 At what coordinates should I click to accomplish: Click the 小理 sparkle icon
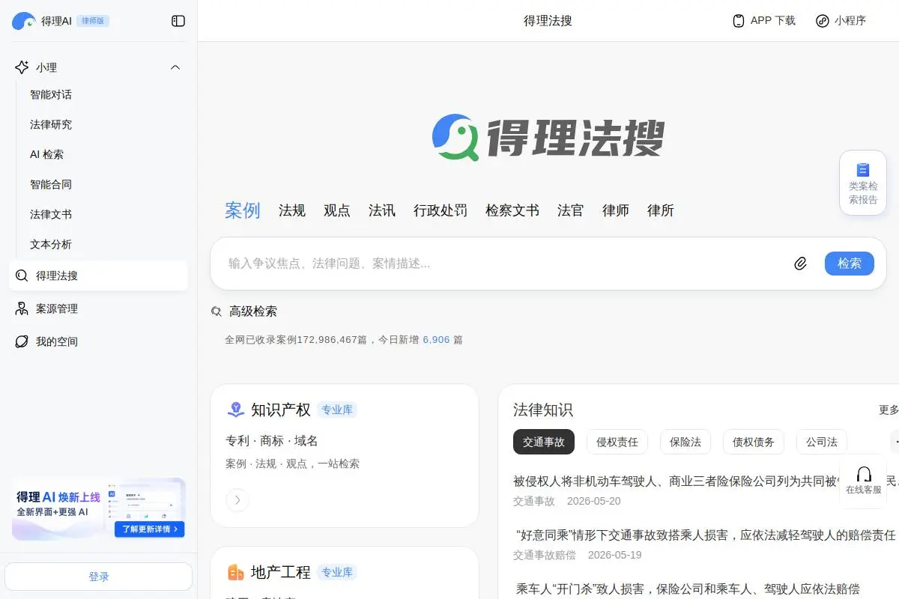click(x=22, y=67)
